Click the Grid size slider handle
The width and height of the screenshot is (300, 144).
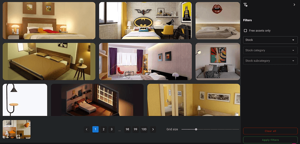click(196, 129)
